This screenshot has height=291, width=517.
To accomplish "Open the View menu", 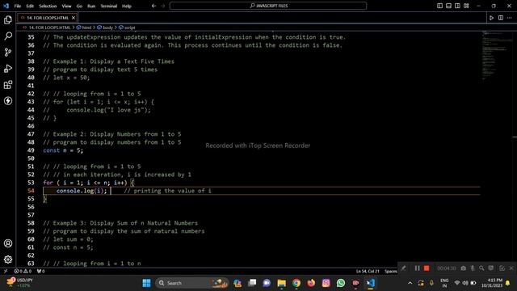I will [66, 6].
